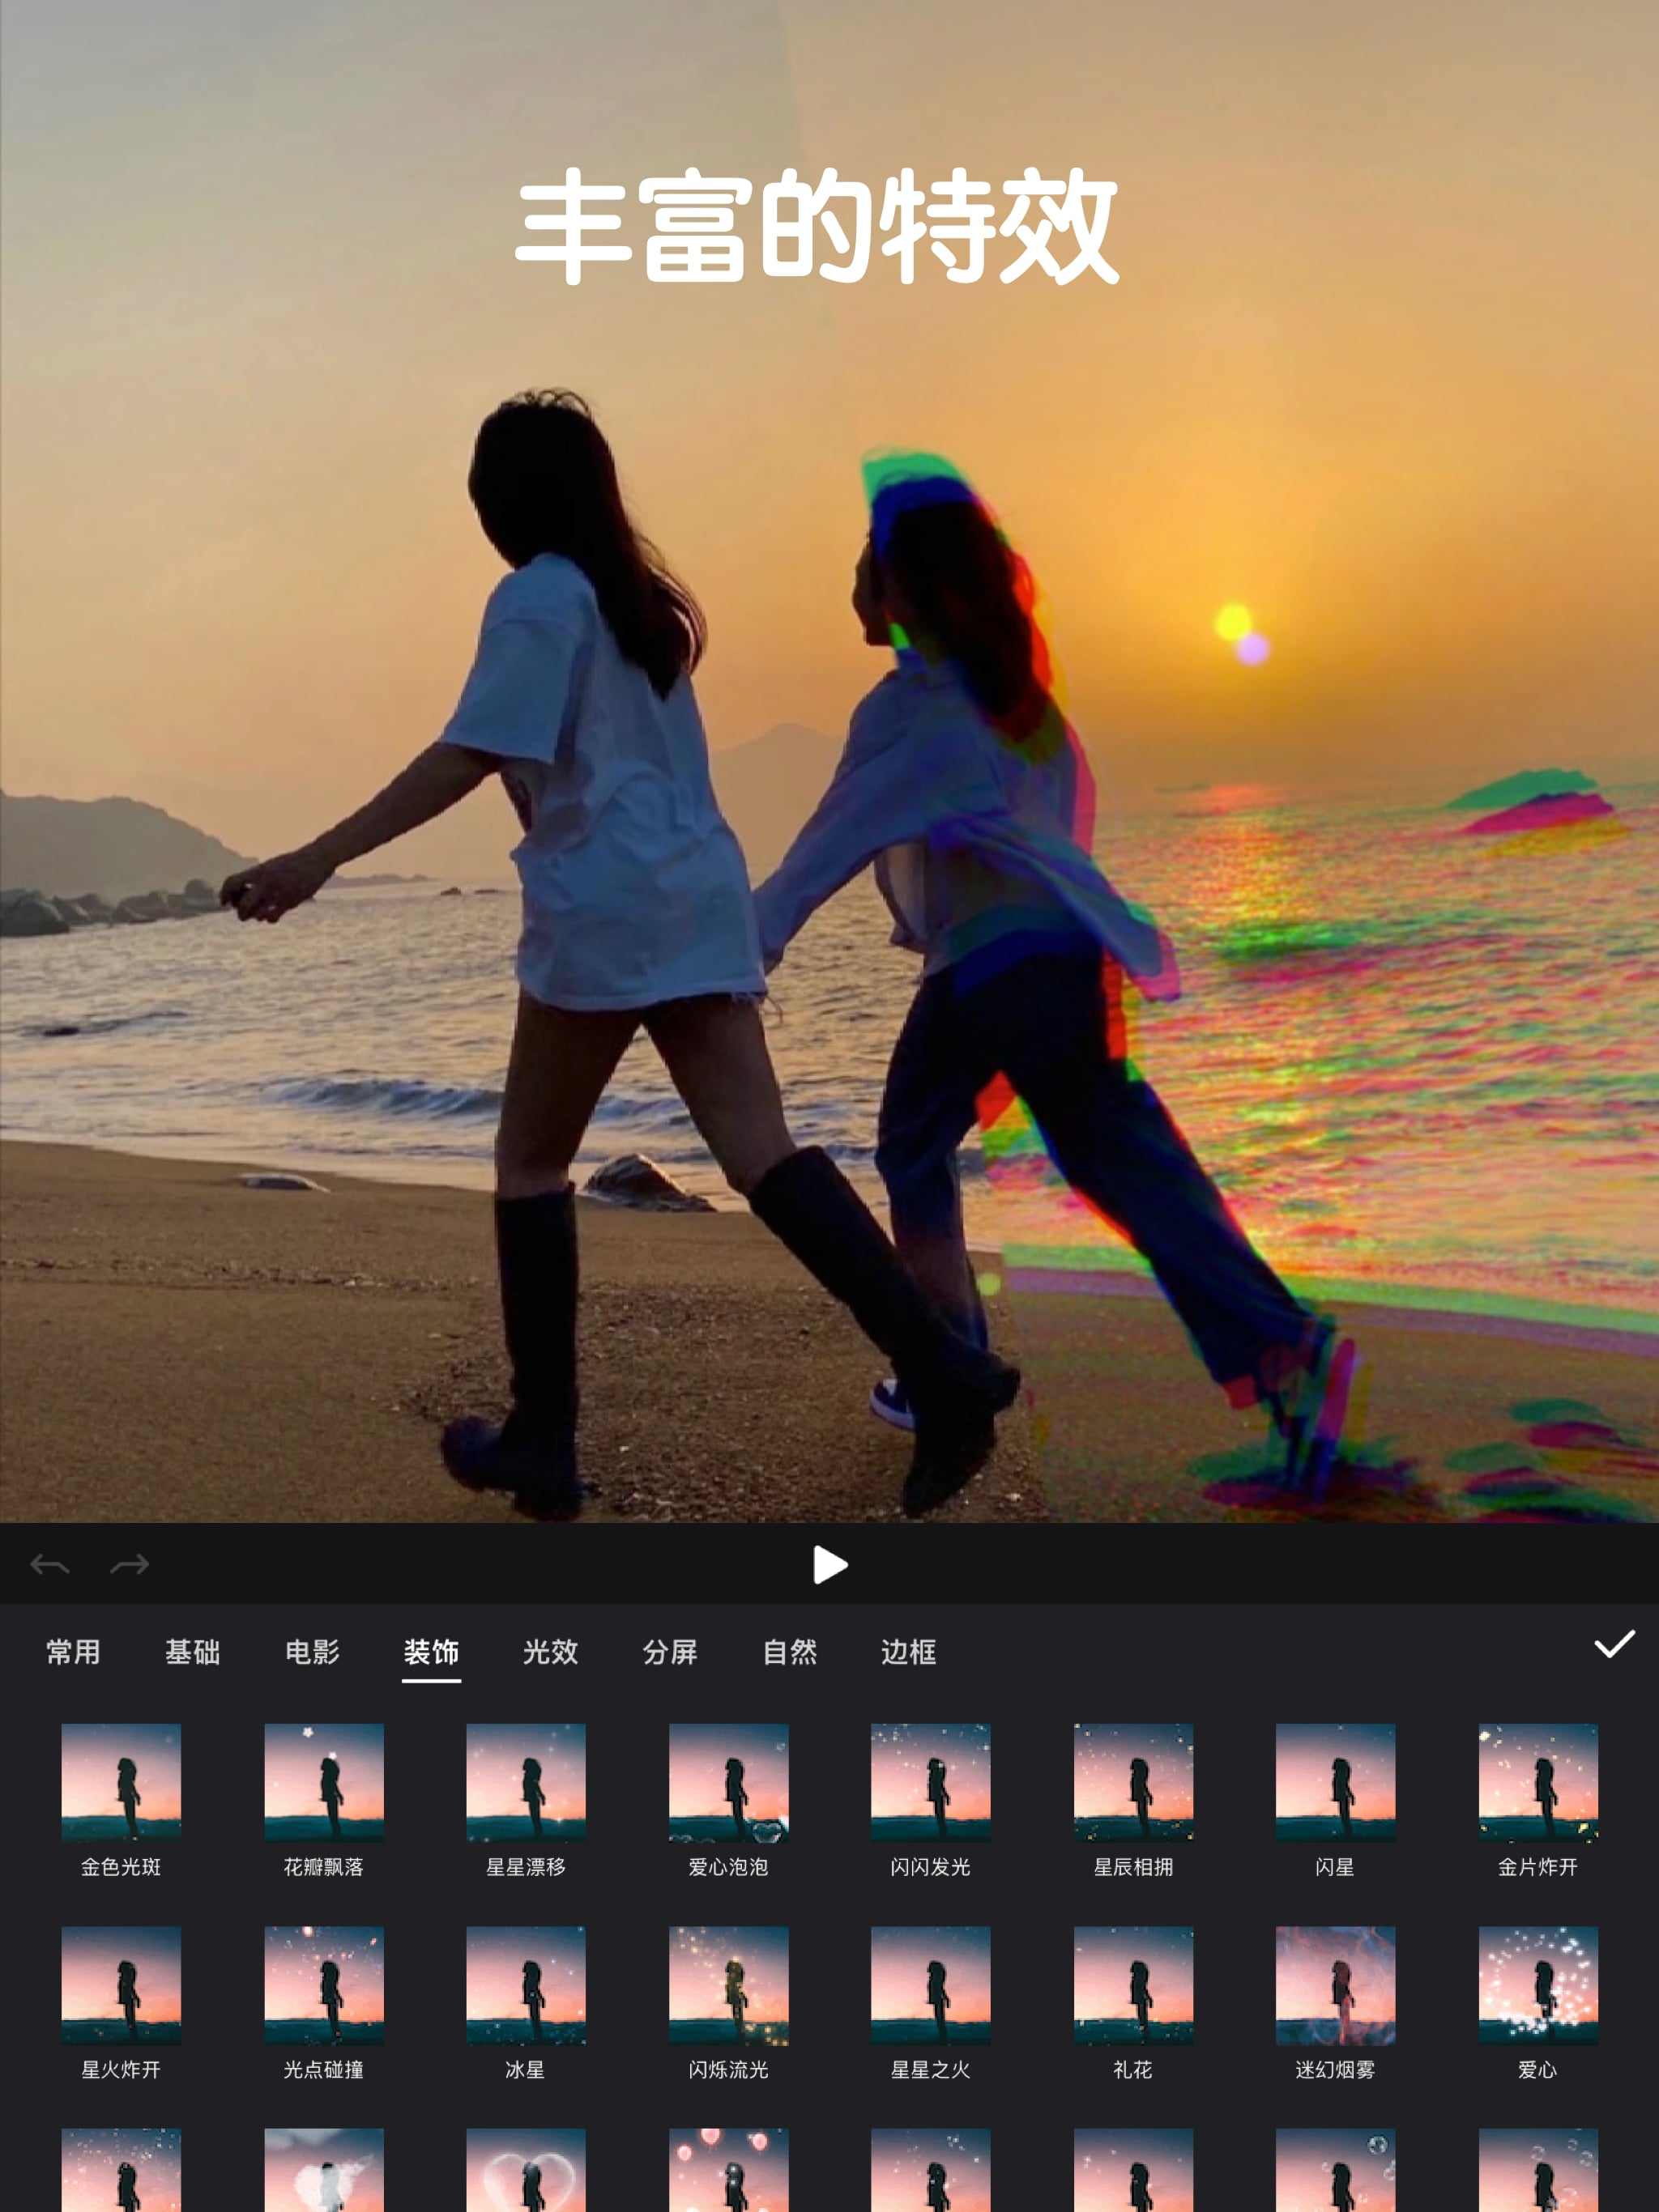This screenshot has height=2212, width=1659.
Task: Choose the 闪烁流光 effect
Action: click(x=728, y=1986)
